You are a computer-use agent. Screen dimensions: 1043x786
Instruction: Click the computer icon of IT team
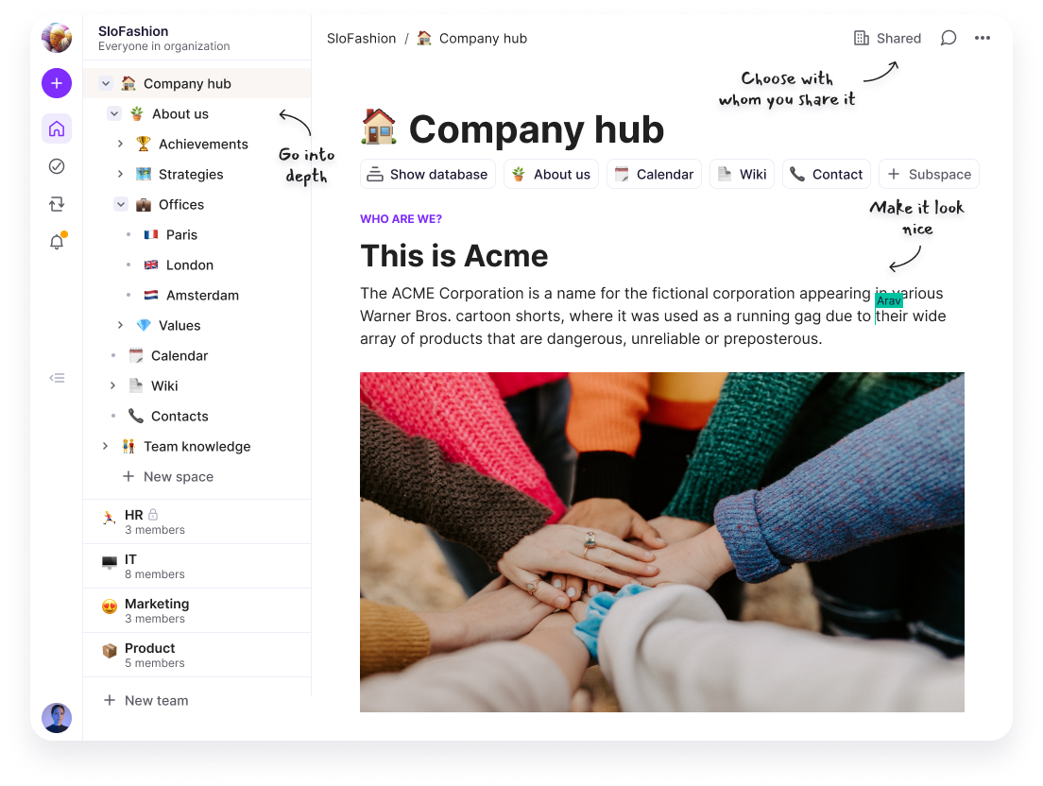click(109, 562)
